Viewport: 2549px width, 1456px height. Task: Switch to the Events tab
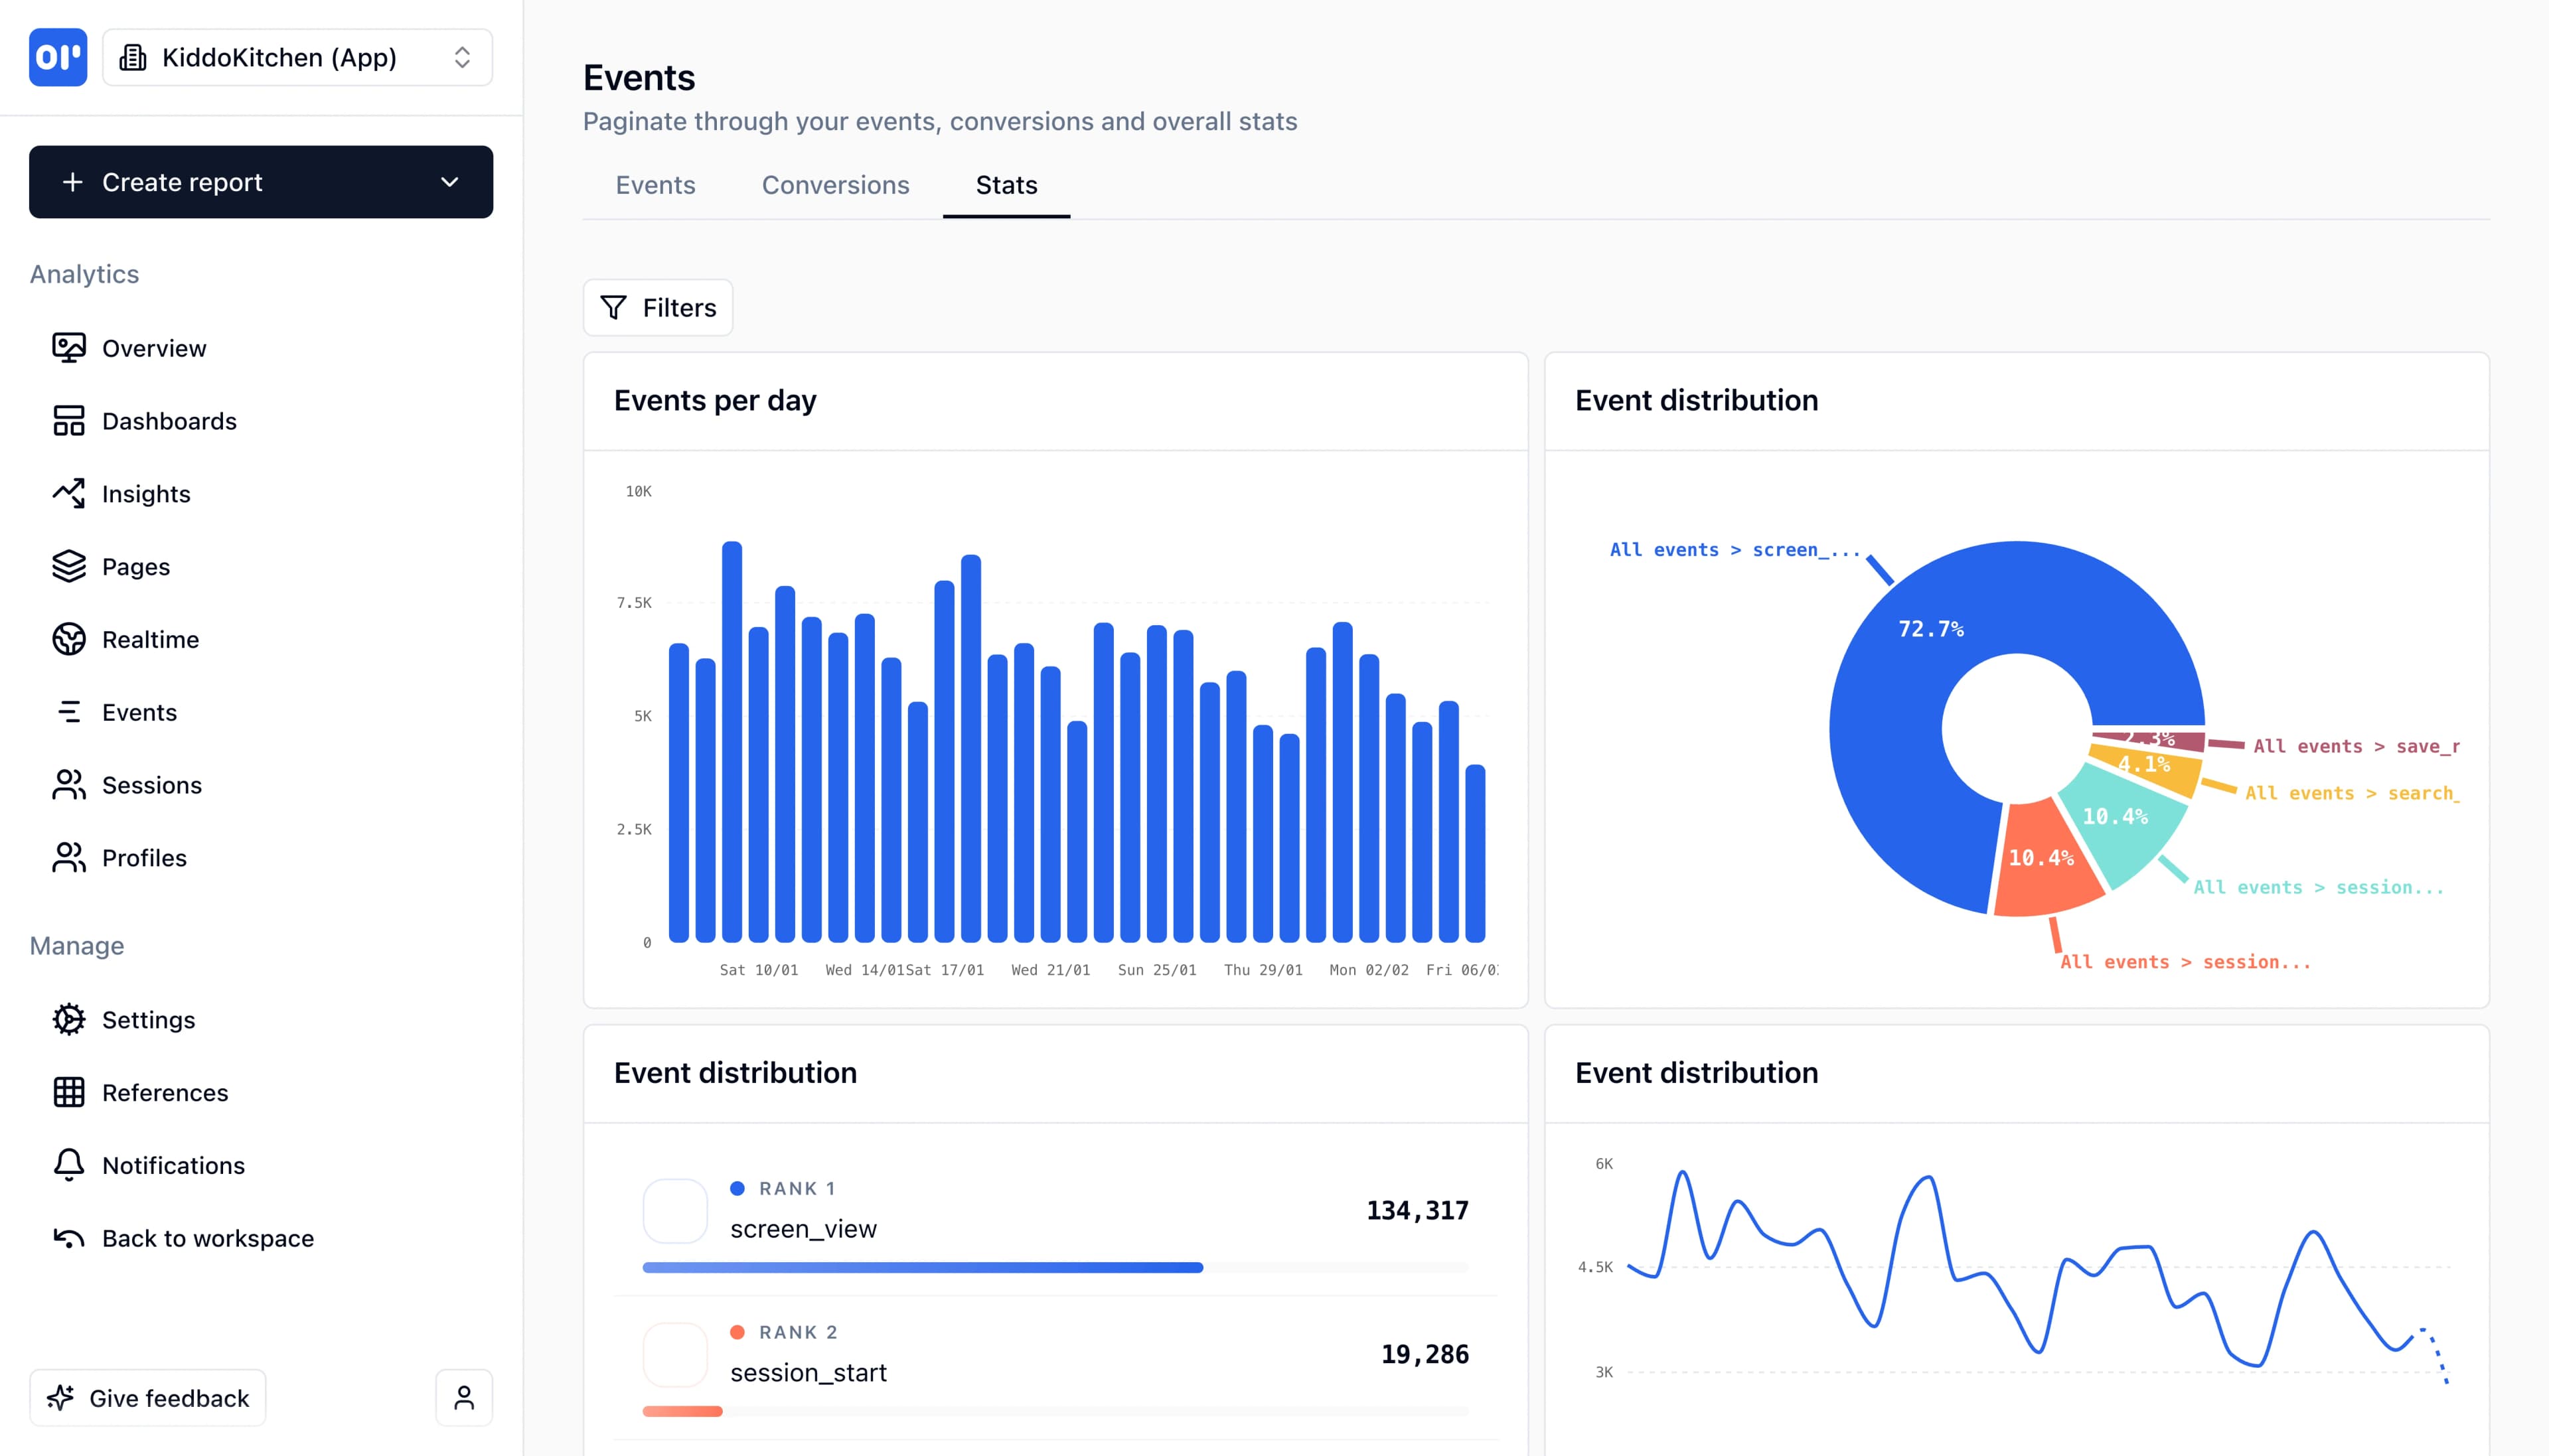tap(655, 185)
